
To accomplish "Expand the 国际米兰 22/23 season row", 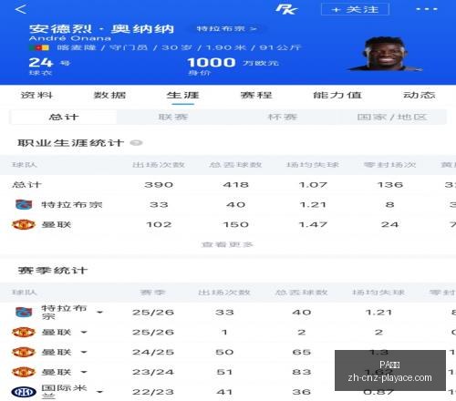I will (99, 392).
